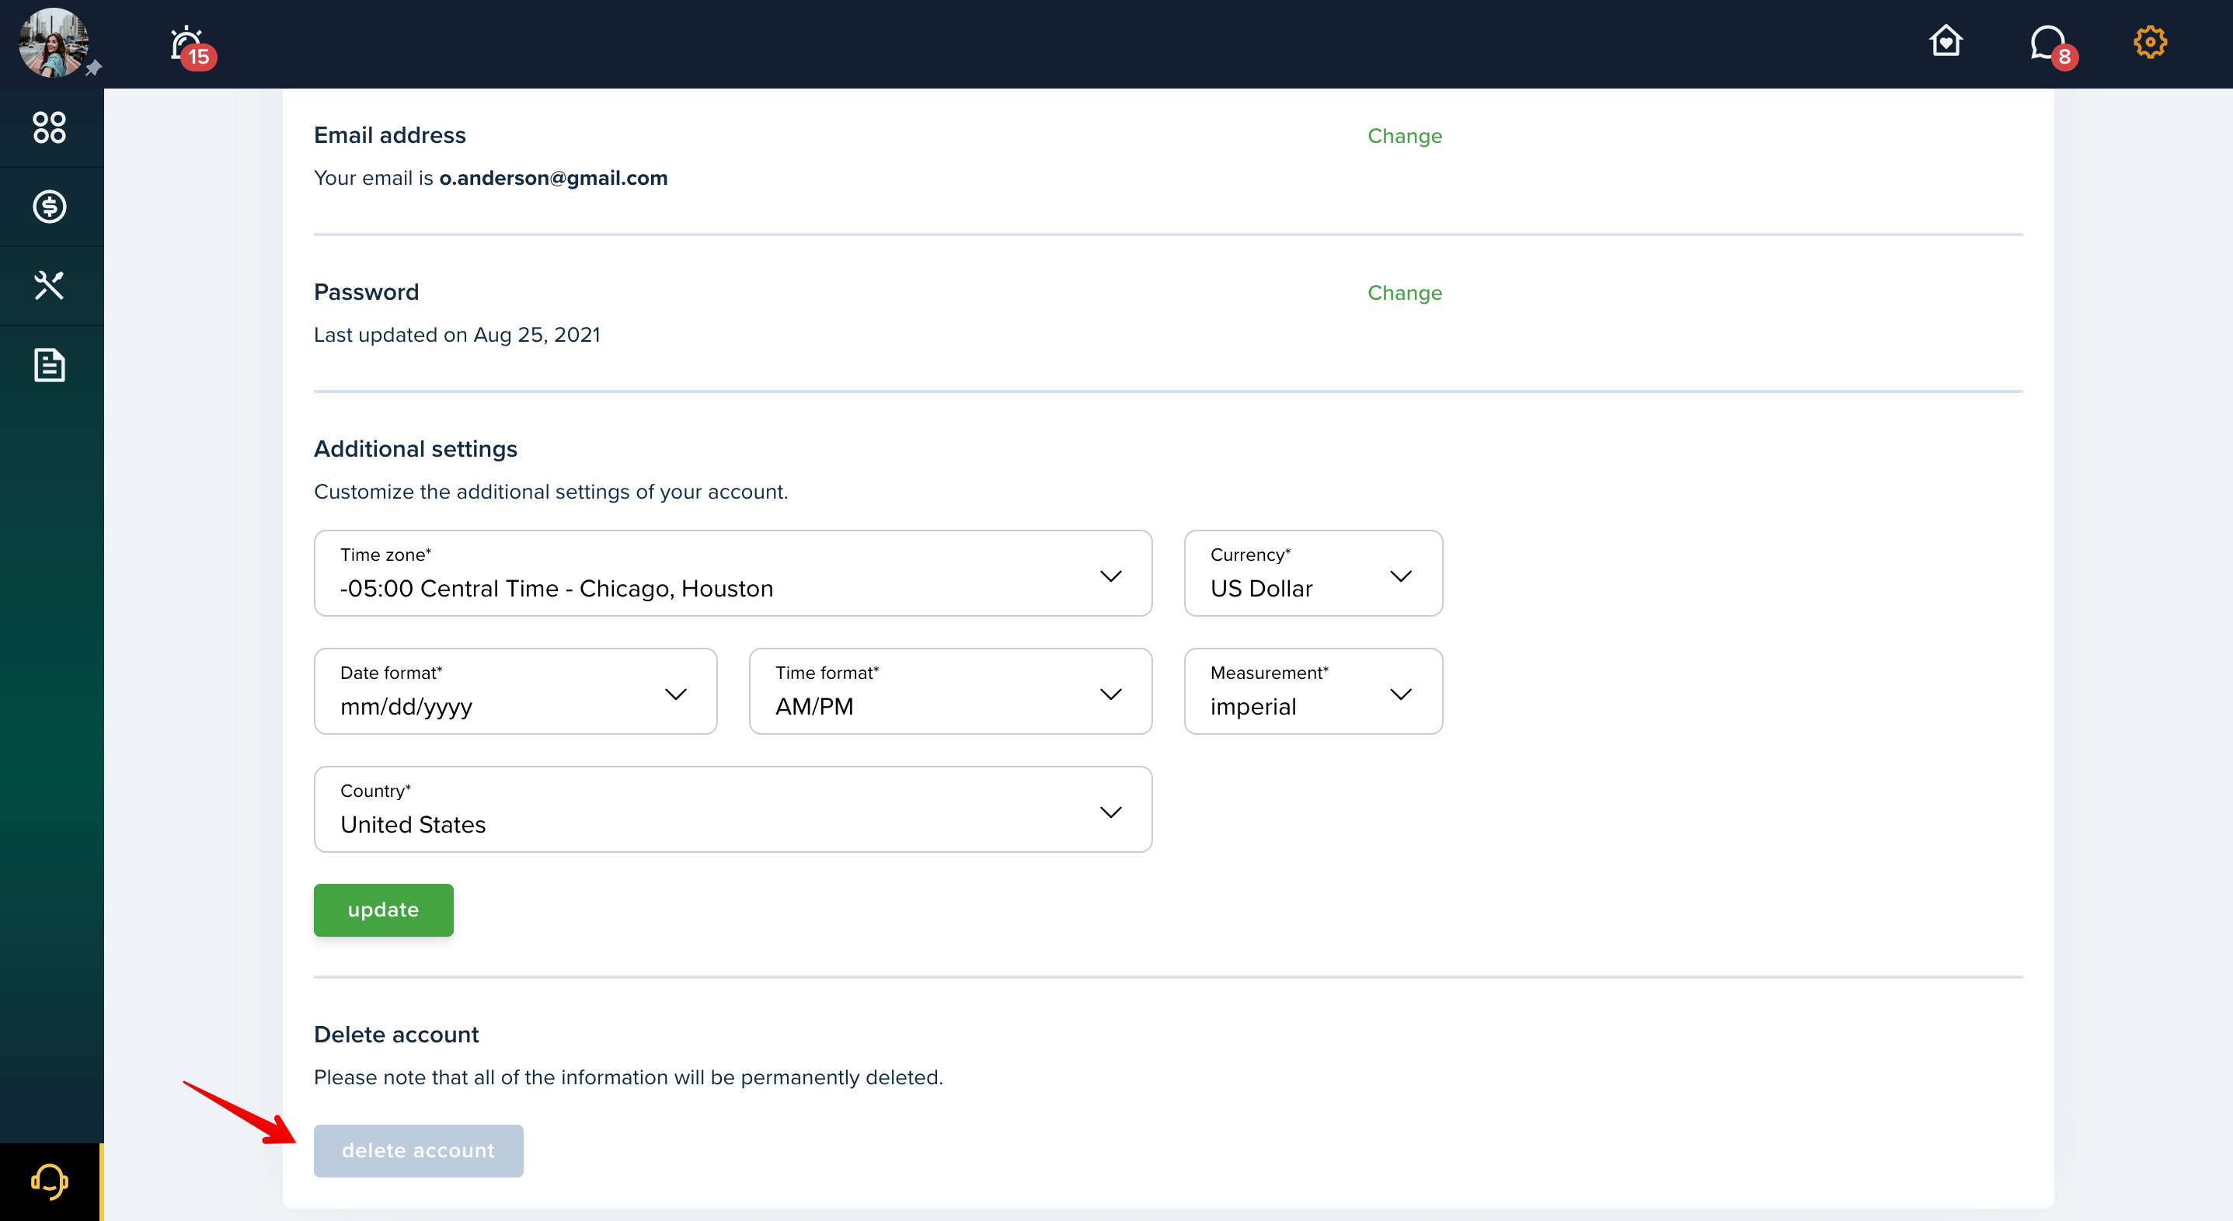This screenshot has width=2233, height=1221.
Task: Click the Delete account heading
Action: click(x=396, y=1035)
